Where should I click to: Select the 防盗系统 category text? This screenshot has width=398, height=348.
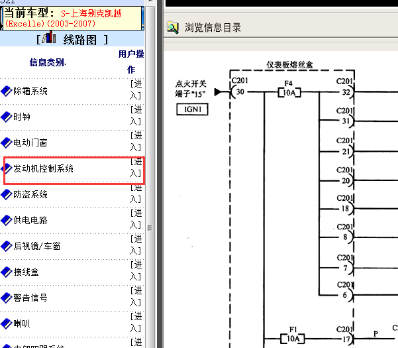[x=30, y=194]
